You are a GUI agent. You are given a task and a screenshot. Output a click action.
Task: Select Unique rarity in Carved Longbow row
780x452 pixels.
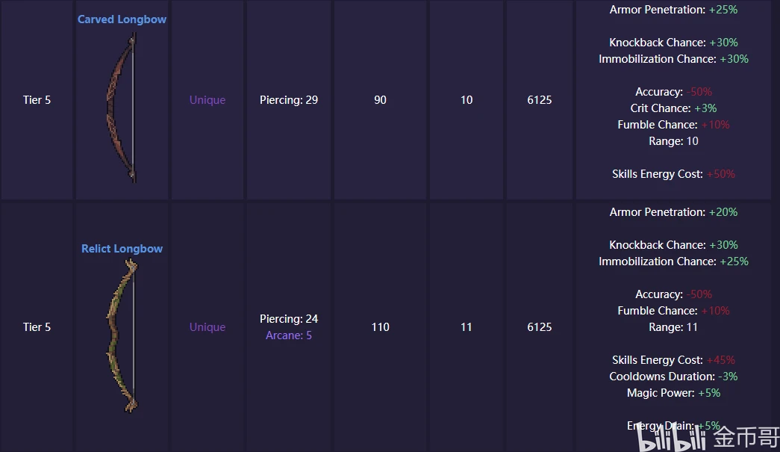click(208, 100)
